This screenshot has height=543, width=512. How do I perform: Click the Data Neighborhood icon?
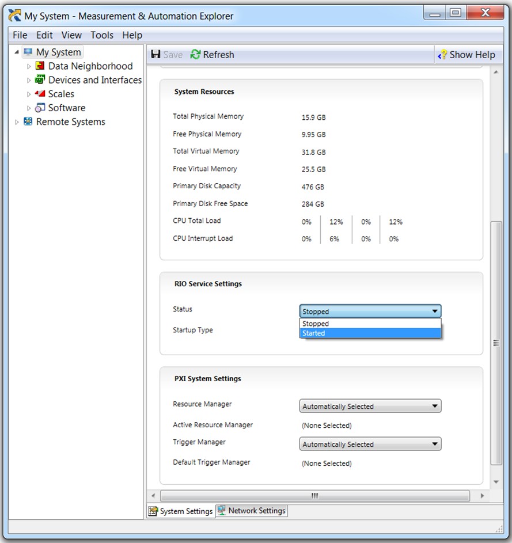tap(40, 66)
